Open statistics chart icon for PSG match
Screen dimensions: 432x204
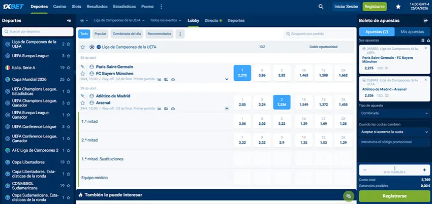[159, 79]
